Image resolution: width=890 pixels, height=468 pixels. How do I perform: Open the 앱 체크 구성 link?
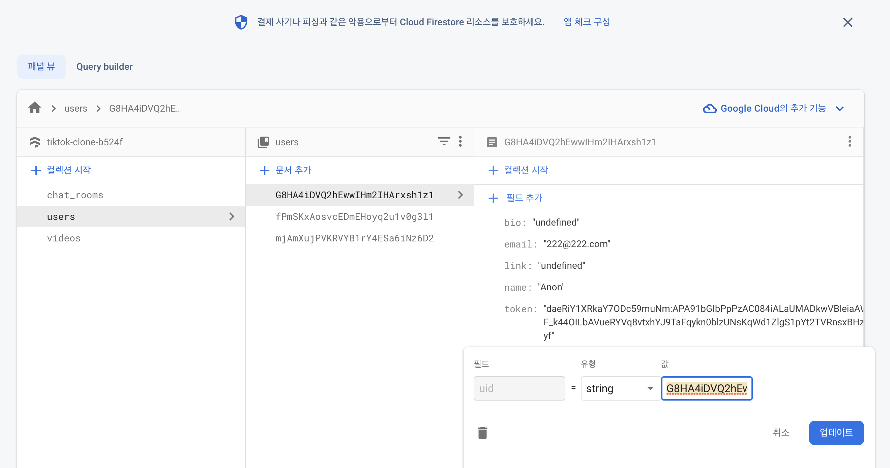587,22
